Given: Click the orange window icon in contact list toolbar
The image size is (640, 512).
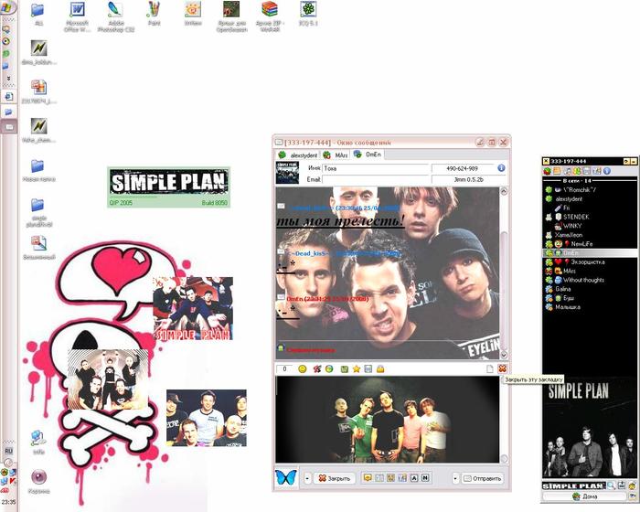Looking at the screenshot, I should click(557, 171).
